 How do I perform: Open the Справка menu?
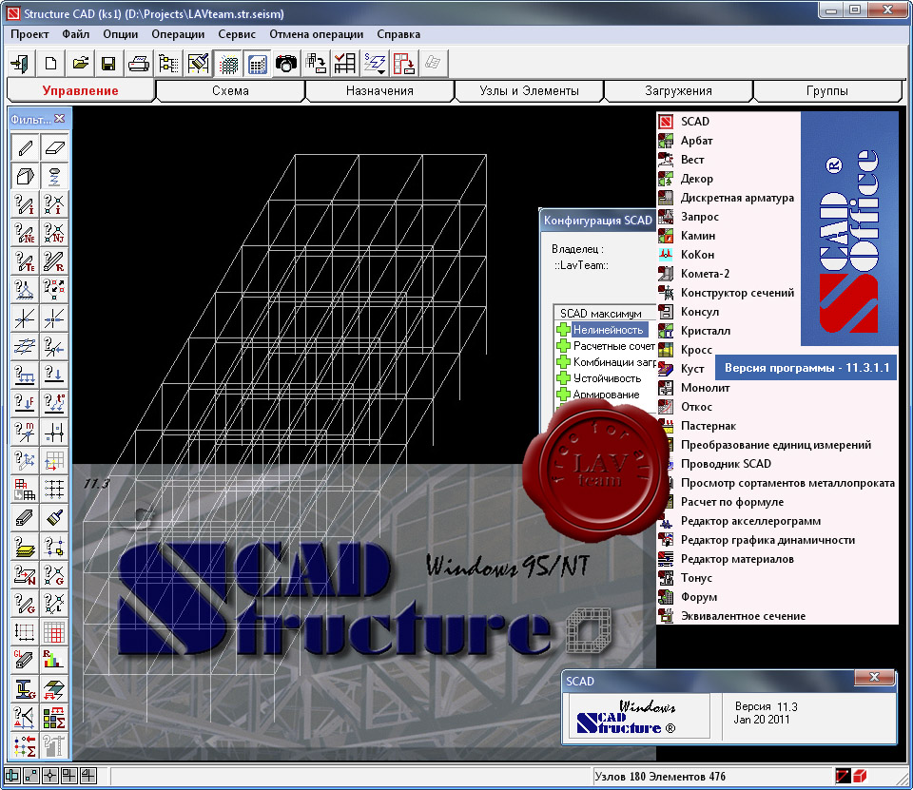398,34
